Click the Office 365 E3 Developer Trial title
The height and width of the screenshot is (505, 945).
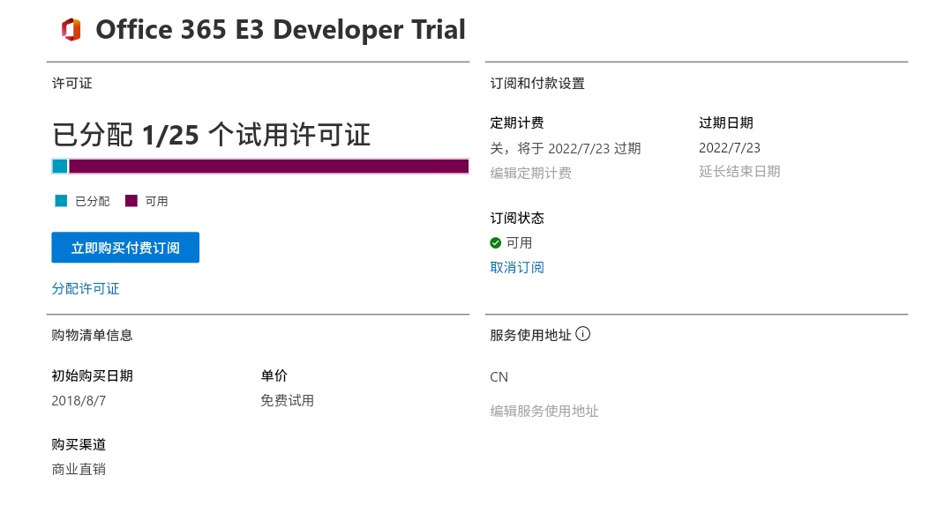coord(281,30)
